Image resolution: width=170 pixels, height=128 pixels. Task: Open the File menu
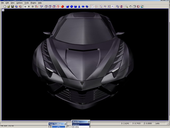point(2,3)
